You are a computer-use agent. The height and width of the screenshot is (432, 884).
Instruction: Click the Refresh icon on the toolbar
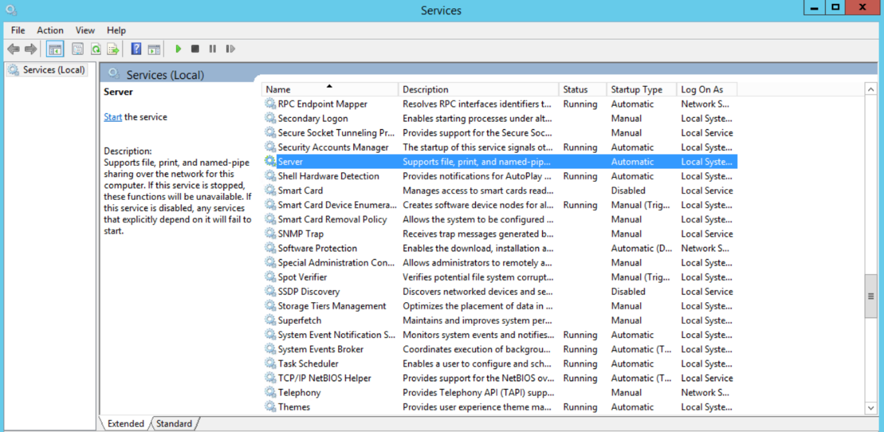[95, 48]
